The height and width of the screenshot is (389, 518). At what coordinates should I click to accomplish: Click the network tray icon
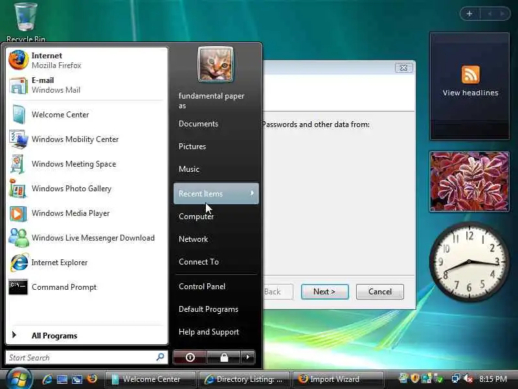(x=456, y=379)
